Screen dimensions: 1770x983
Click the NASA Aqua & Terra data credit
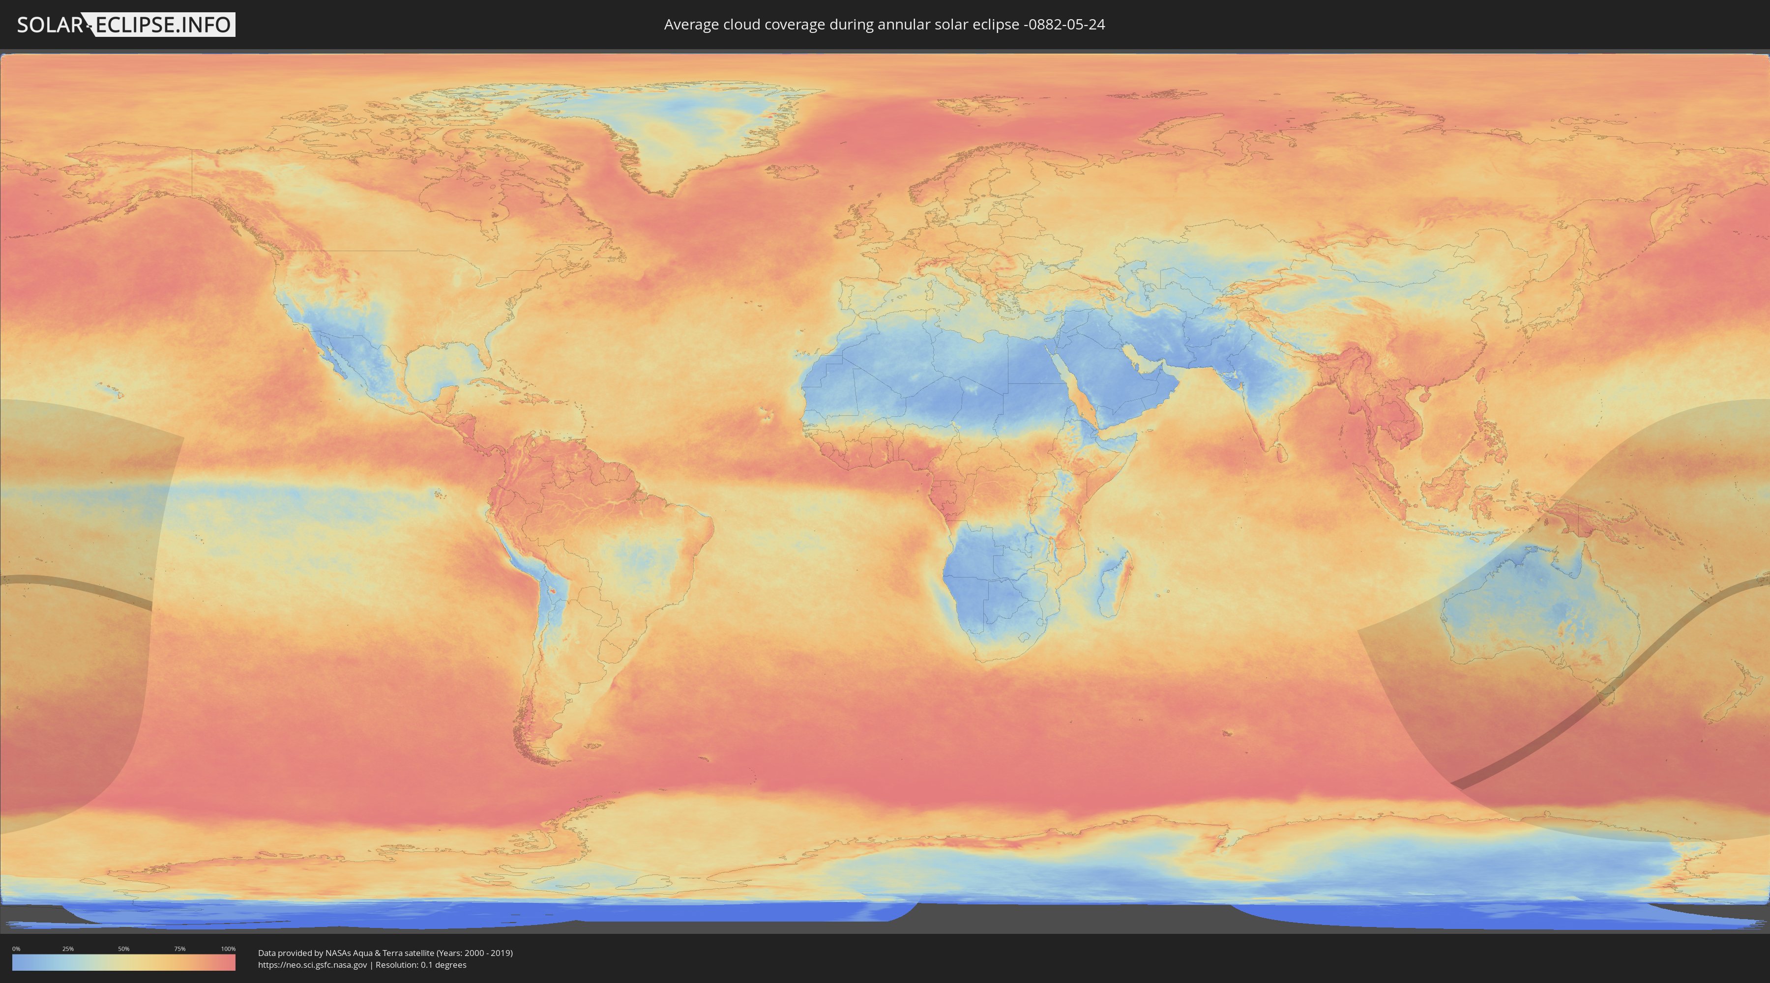385,953
